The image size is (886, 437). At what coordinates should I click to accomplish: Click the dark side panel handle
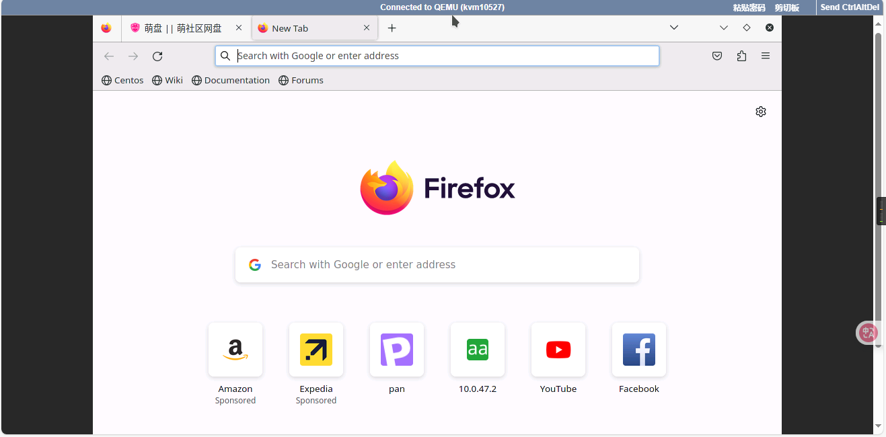(881, 211)
